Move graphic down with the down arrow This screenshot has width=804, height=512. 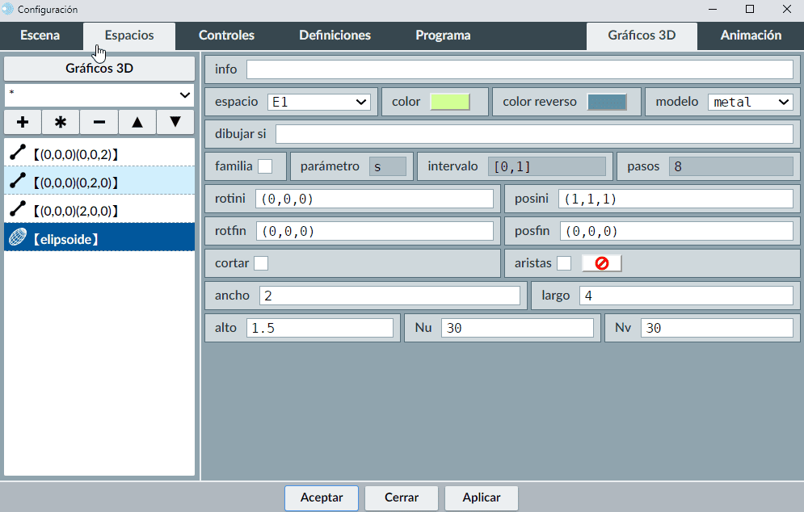(175, 122)
